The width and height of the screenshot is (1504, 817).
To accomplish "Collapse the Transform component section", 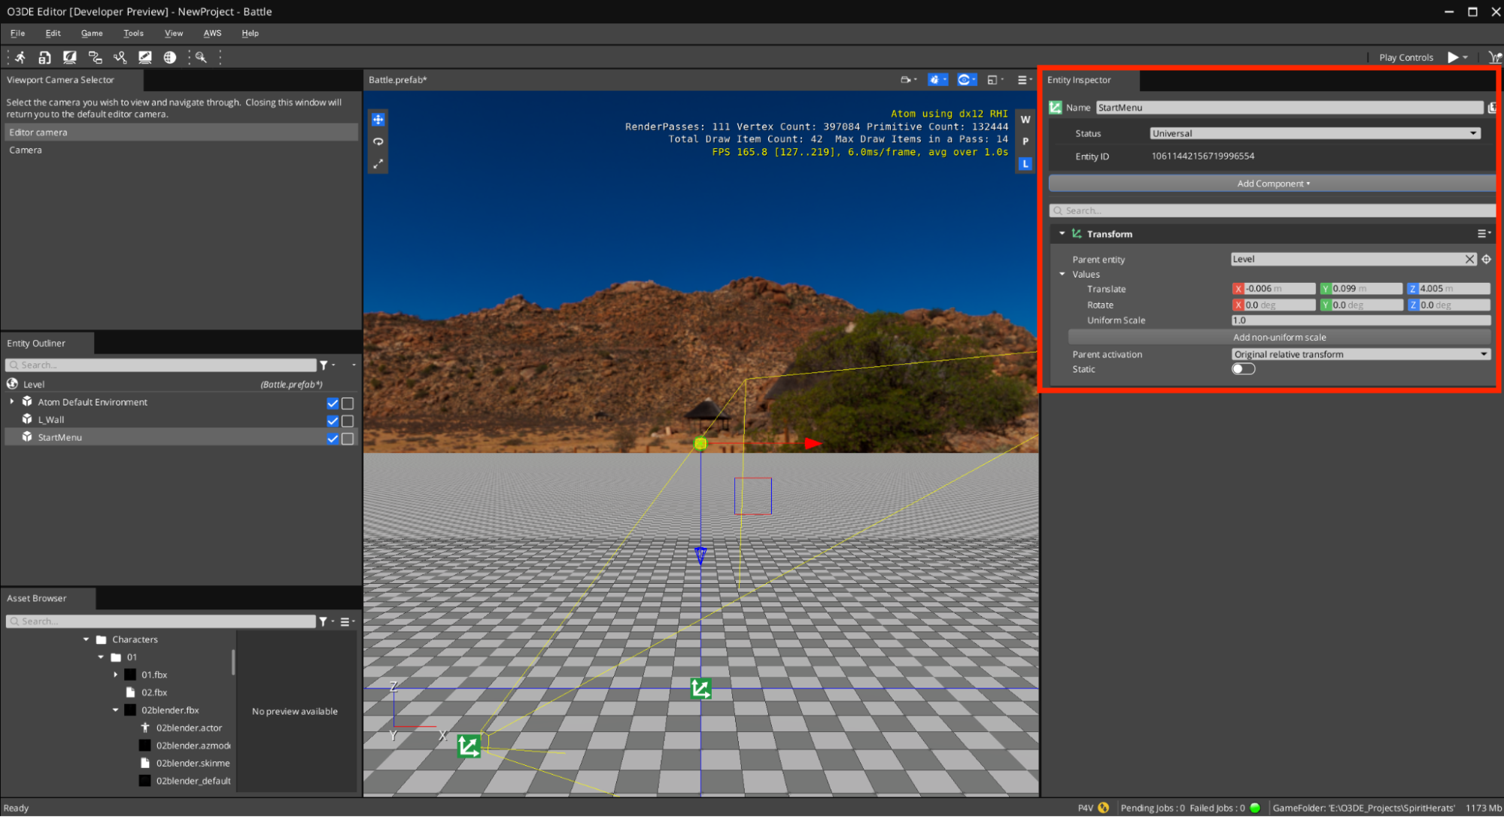I will click(1062, 234).
